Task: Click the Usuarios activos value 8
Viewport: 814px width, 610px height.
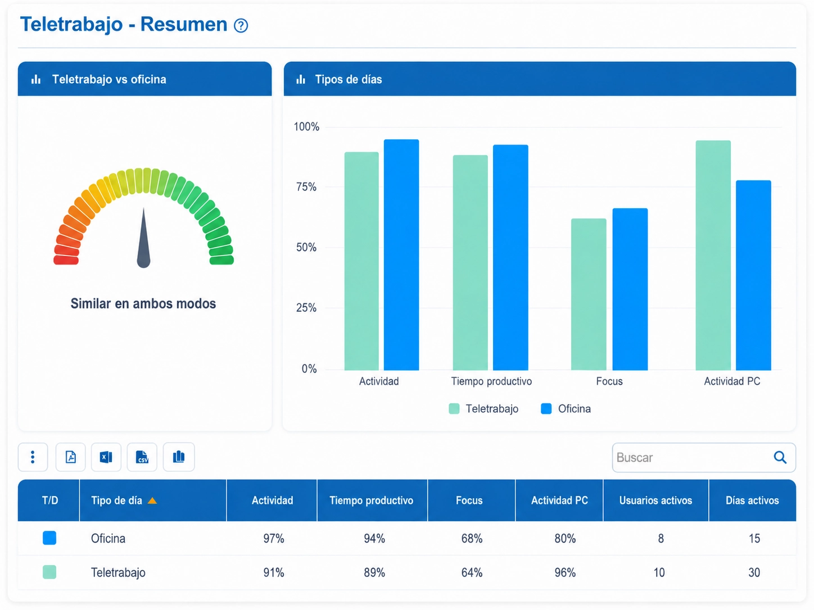Action: pos(661,539)
